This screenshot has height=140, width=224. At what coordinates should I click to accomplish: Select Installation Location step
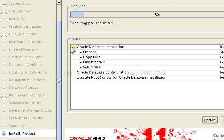pos(26,42)
